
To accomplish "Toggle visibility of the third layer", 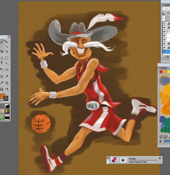I will pyautogui.click(x=164, y=31).
